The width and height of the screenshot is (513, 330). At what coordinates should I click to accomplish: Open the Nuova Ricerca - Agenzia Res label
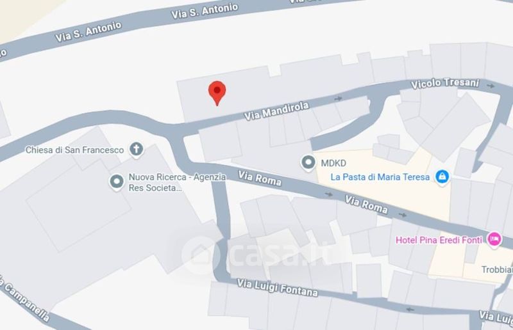tap(177, 182)
